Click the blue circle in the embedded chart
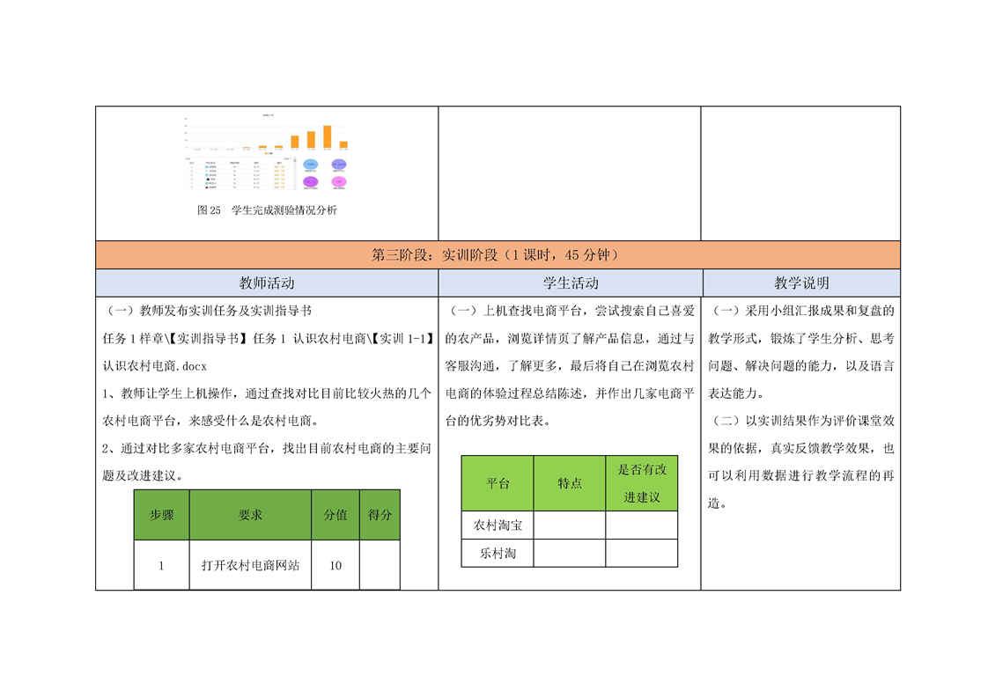 point(310,165)
